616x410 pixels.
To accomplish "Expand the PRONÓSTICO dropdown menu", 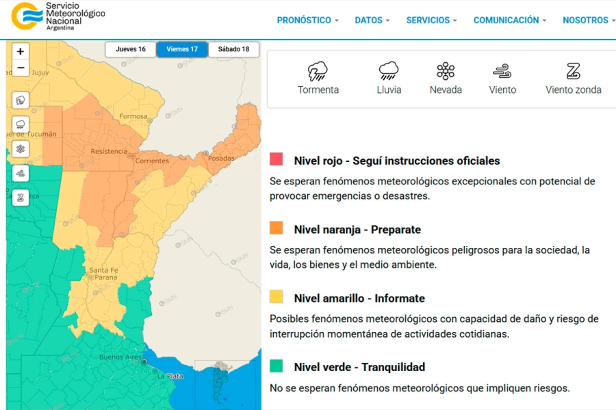I will coord(307,20).
